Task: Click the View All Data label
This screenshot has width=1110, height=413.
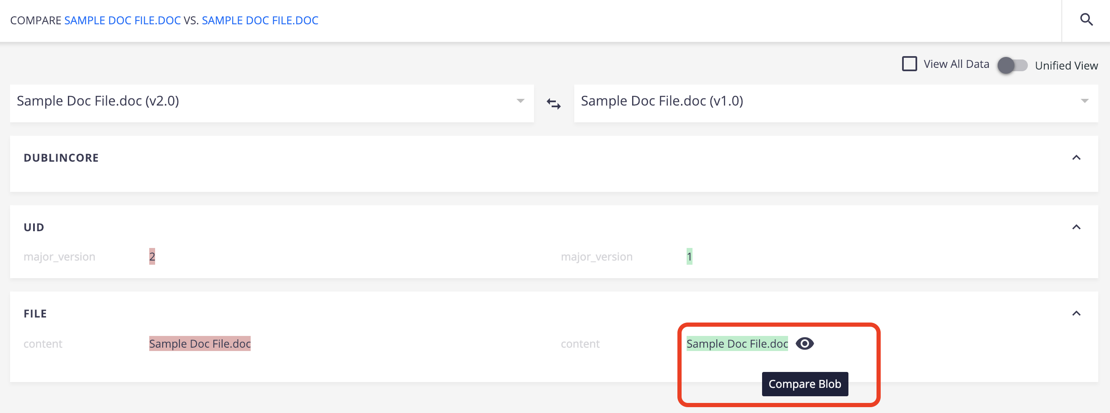Action: 956,64
